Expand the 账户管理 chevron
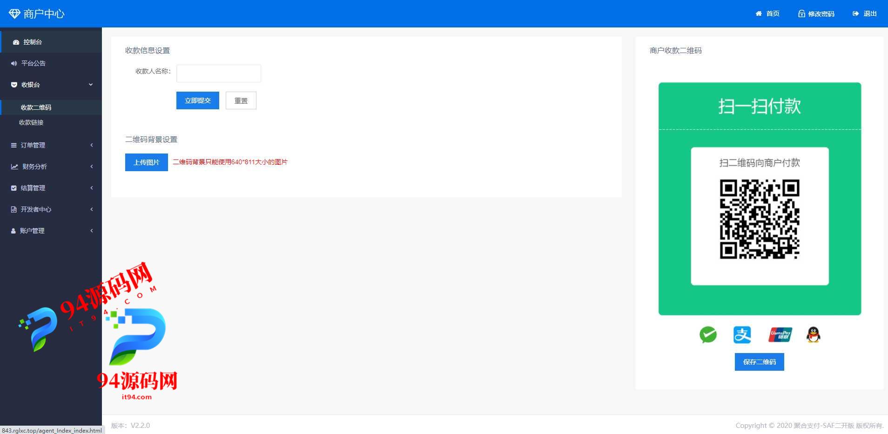The height and width of the screenshot is (434, 888). tap(92, 231)
